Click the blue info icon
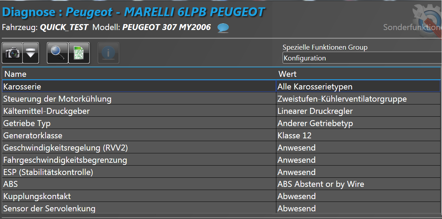Viewport: 442px width, 219px height. pos(109,53)
